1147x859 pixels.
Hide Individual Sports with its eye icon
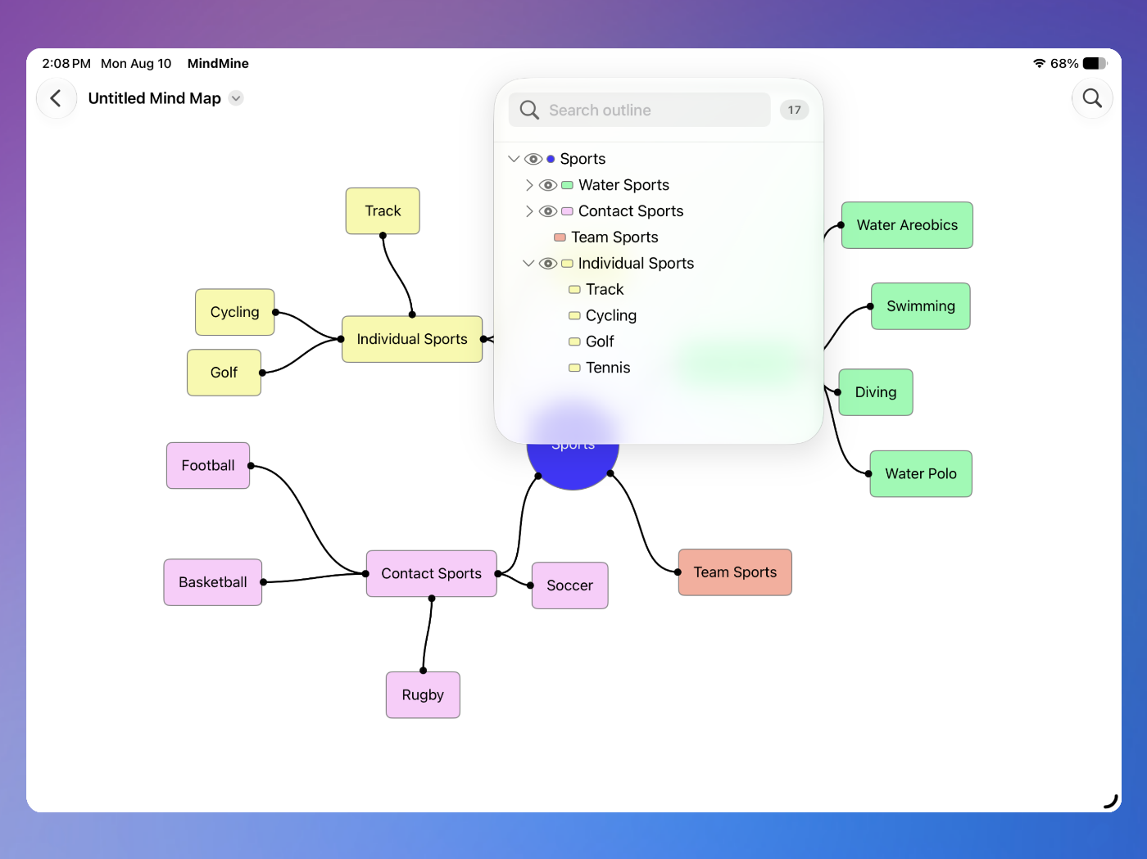tap(548, 264)
